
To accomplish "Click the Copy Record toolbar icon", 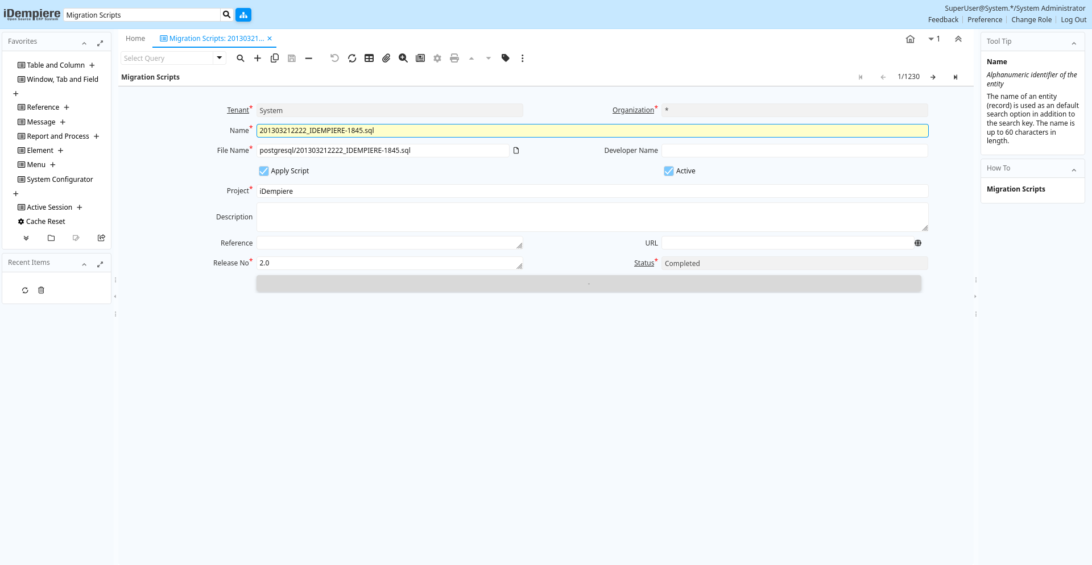I will click(275, 58).
